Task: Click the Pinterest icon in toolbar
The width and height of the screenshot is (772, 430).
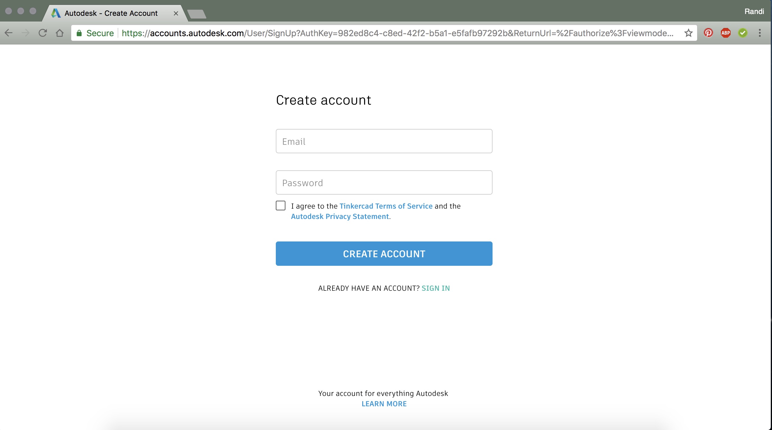Action: [x=708, y=33]
